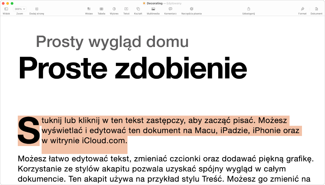Click the 'Proste zdobienie' heading
The image size is (325, 185).
pyautogui.click(x=133, y=68)
